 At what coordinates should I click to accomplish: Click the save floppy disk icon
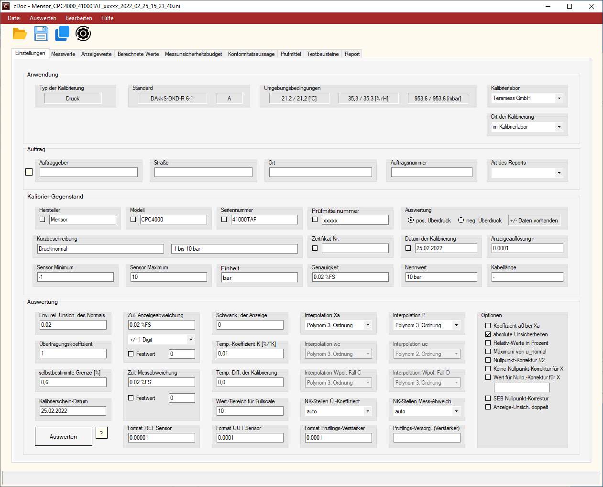tap(41, 33)
